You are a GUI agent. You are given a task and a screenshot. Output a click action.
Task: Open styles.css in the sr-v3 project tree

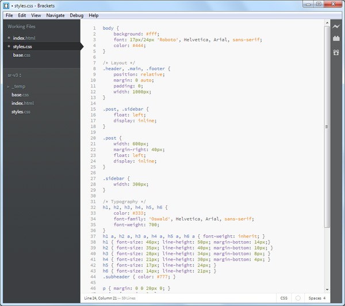click(x=21, y=112)
